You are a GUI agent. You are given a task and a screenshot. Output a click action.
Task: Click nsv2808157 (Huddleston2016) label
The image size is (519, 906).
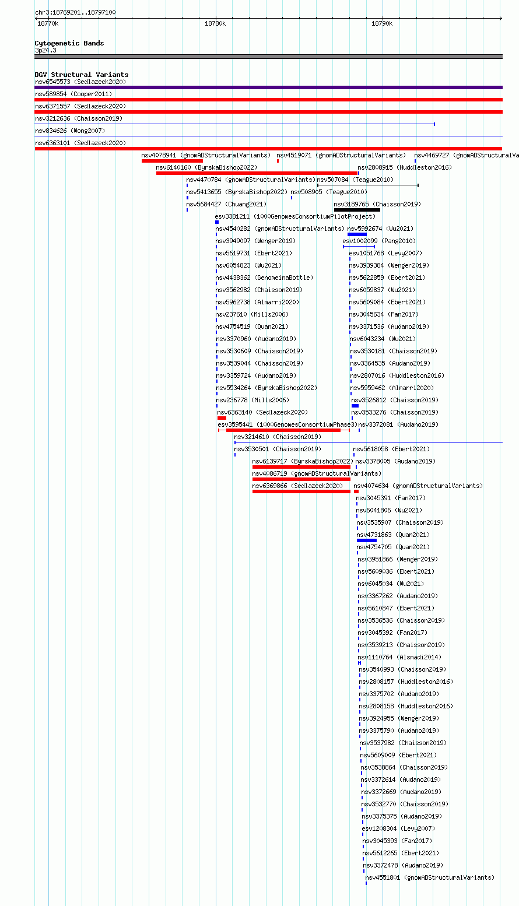point(406,682)
